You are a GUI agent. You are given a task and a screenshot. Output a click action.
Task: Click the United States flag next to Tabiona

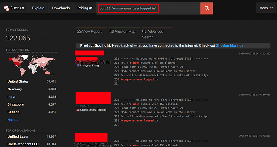[x=78, y=110]
